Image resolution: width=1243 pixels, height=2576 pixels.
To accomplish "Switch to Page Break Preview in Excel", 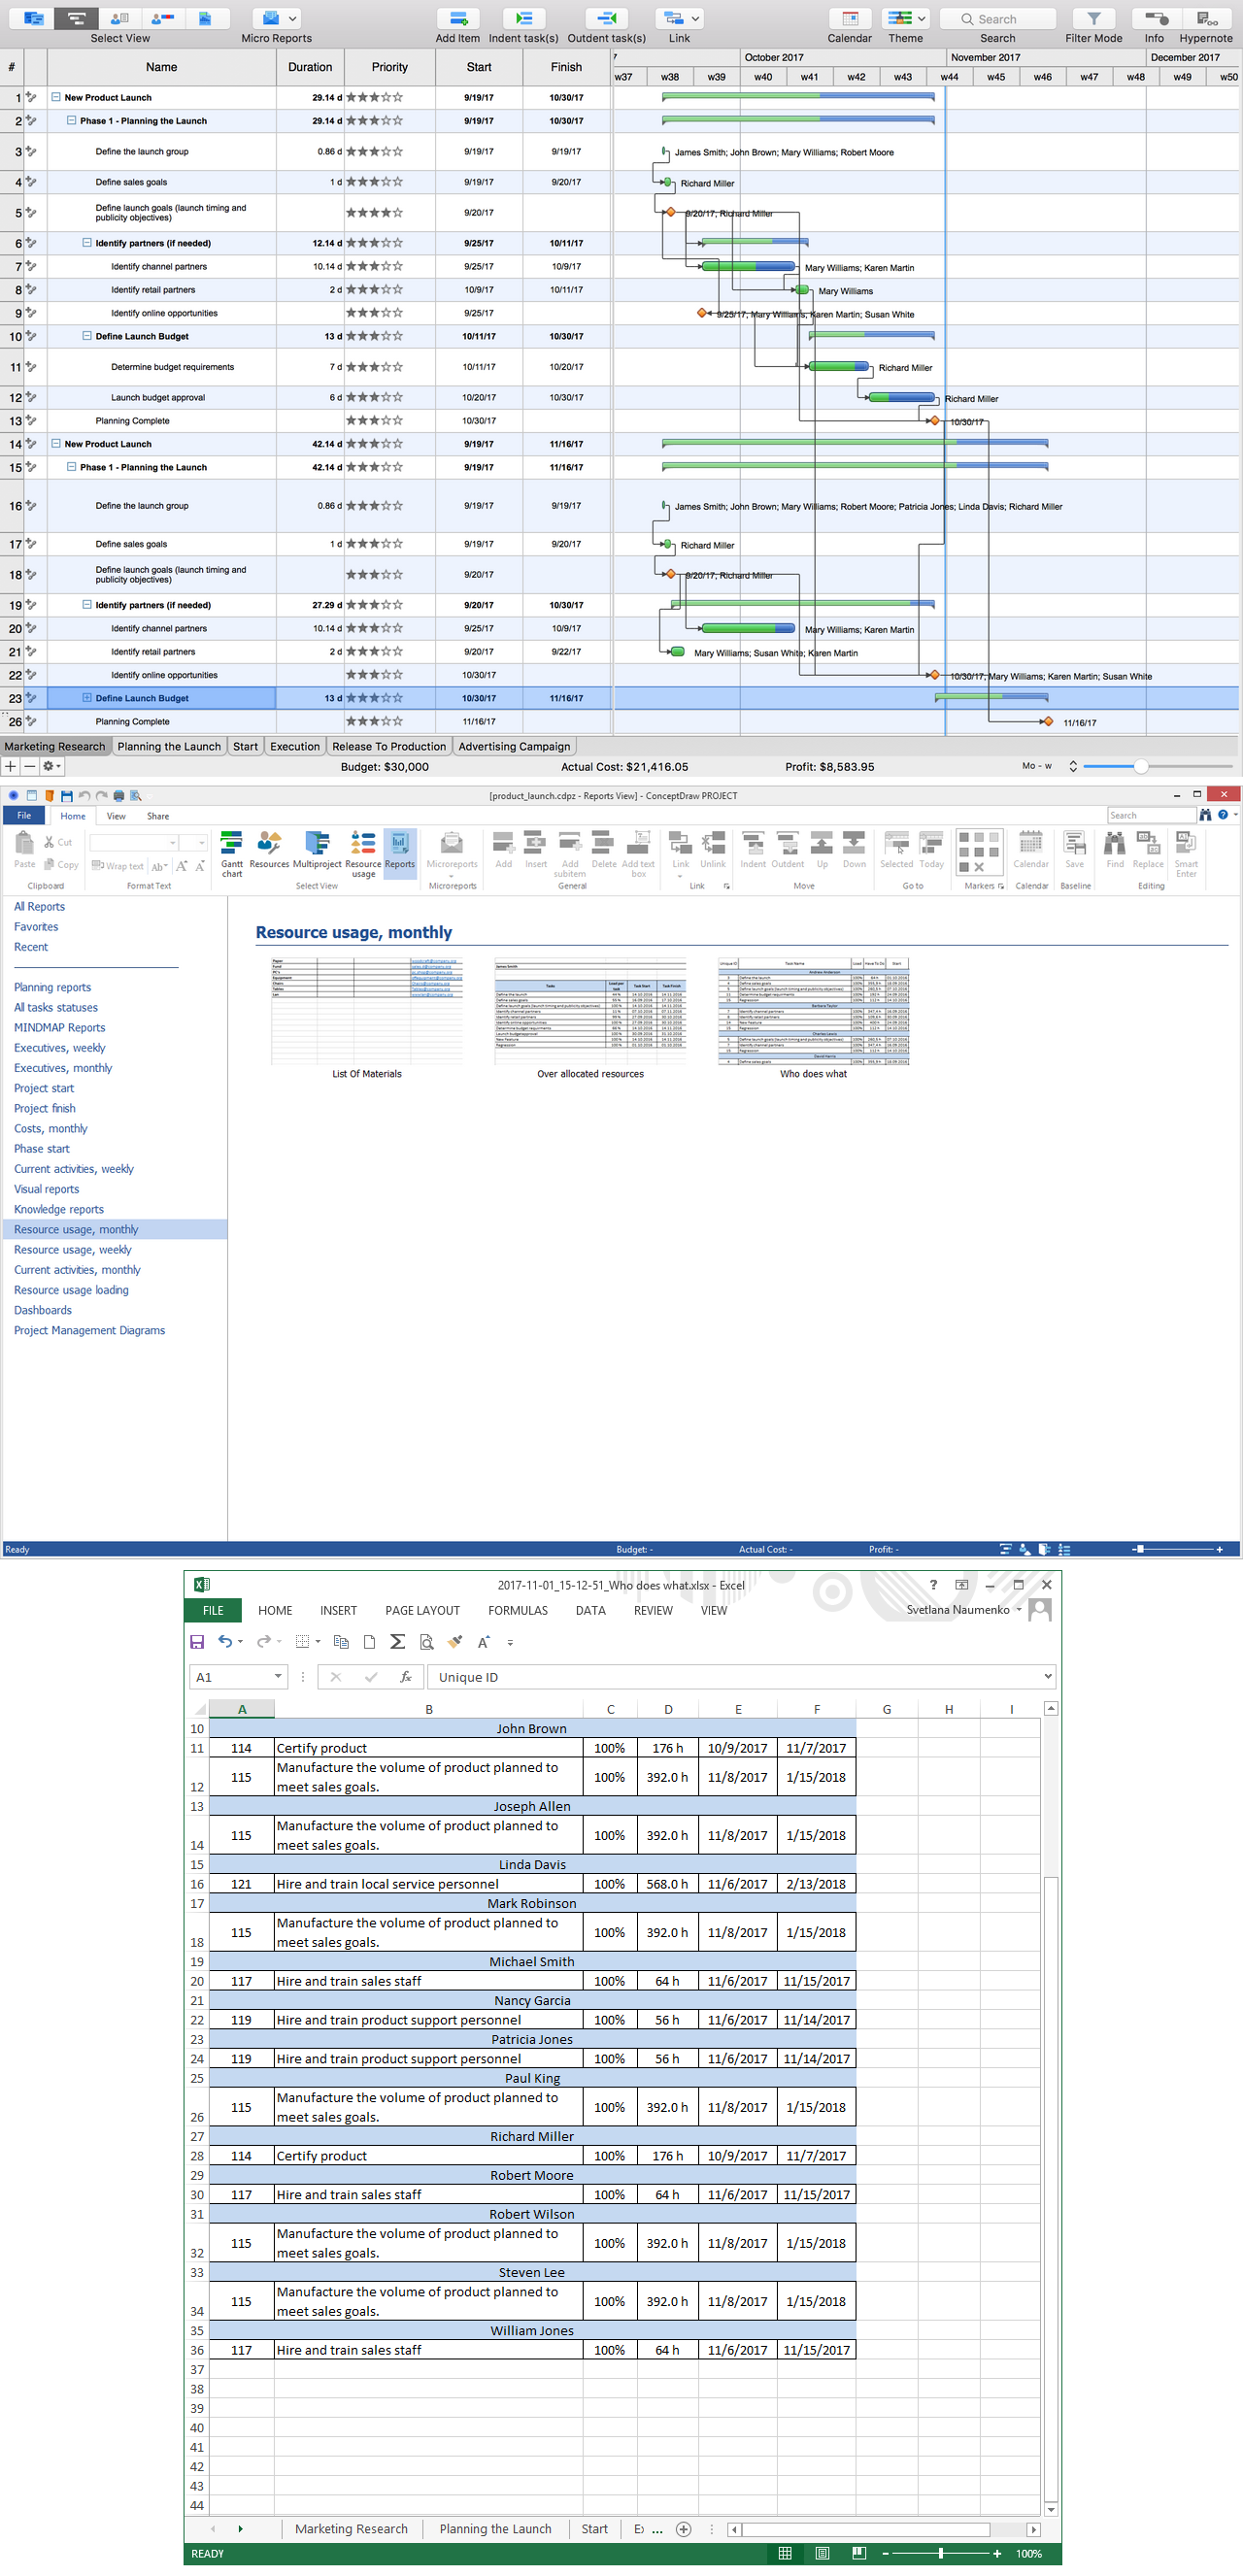I will [859, 2553].
